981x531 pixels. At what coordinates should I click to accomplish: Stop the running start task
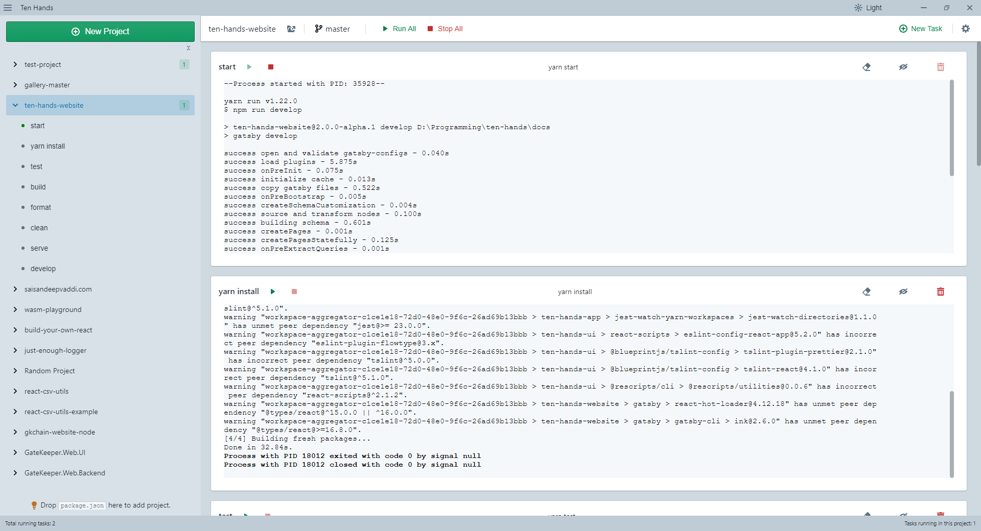click(x=271, y=67)
